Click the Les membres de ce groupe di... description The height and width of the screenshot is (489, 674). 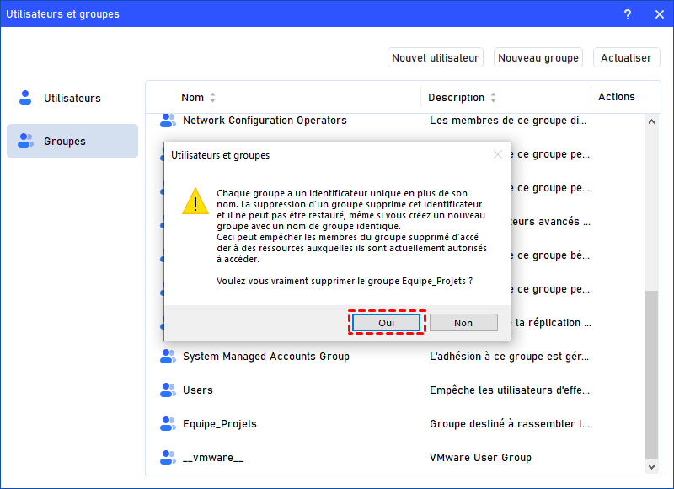pos(508,121)
